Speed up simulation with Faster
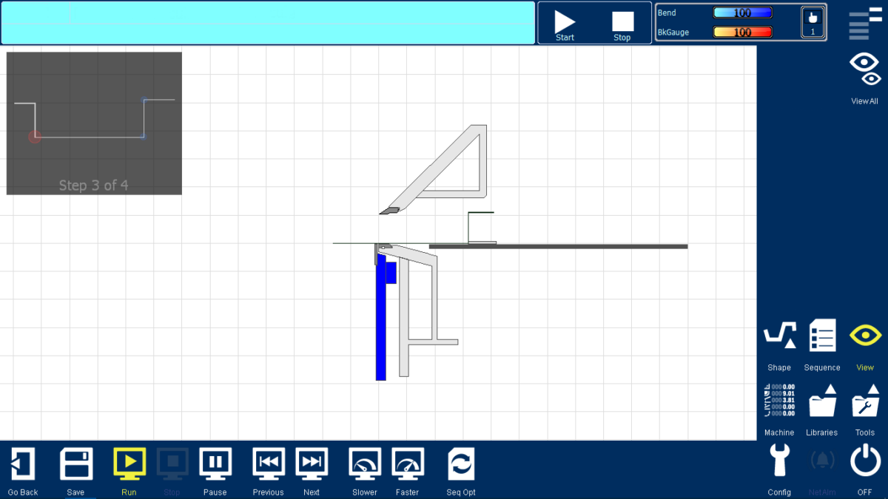Screen dimensions: 888x499 (407, 464)
